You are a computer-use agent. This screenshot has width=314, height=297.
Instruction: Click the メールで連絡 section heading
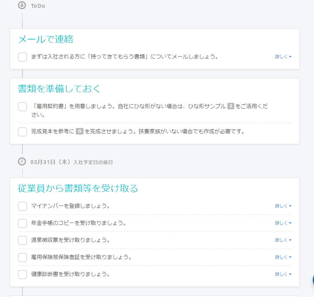tap(46, 39)
